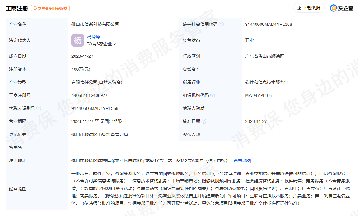This screenshot has width=358, height=216.
Task: Select the registered address text
Action: pos(150,160)
